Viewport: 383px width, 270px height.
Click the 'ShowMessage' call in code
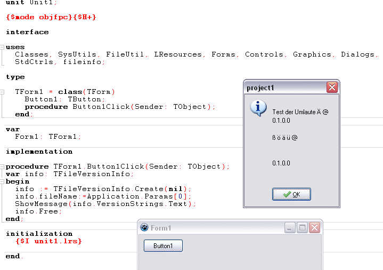click(x=41, y=204)
